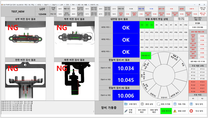Toggle the green 잔량 마무리 button
208x118 pixels.
166,111
